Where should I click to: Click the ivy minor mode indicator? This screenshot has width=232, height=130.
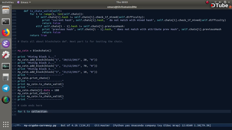(159, 125)
